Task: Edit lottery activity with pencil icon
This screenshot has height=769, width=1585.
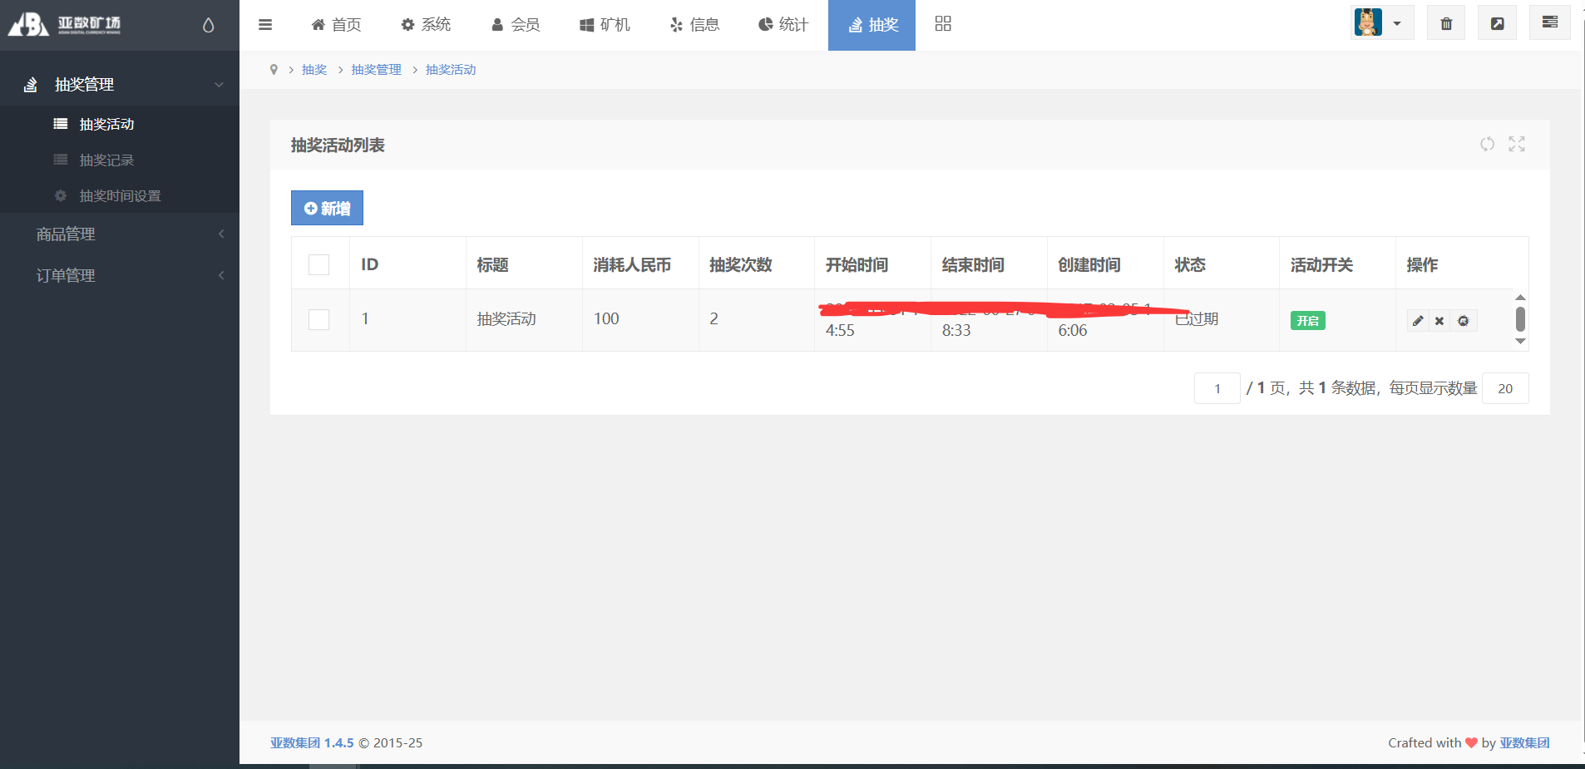Action: tap(1418, 321)
